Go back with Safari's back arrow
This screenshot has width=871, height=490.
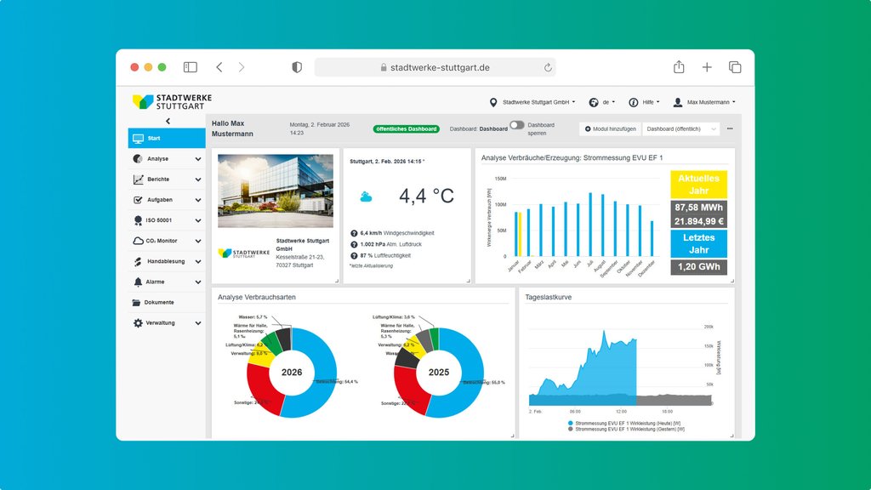tap(219, 67)
